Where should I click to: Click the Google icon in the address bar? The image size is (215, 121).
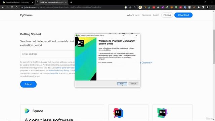pos(126,7)
